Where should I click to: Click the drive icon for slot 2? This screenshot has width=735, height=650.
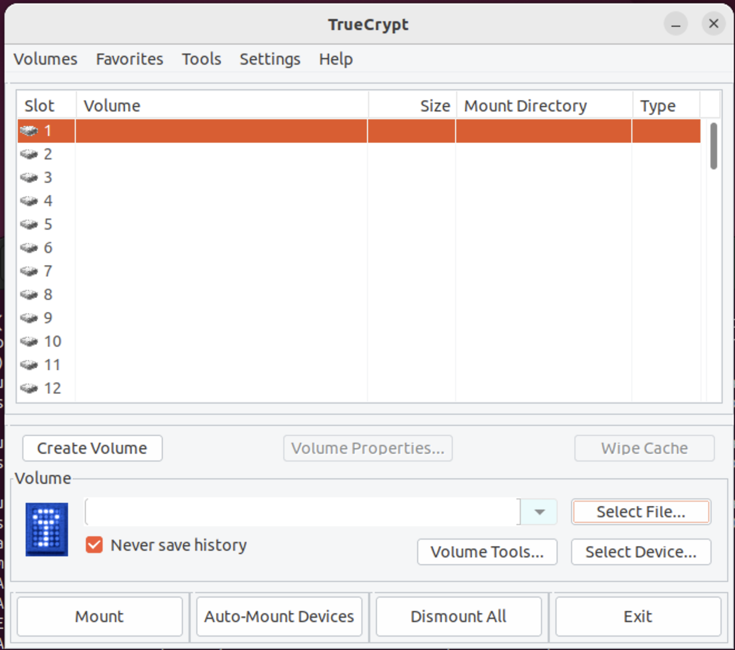(28, 154)
